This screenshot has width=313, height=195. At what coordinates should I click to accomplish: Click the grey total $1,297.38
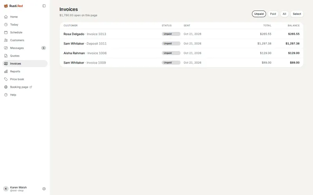pyautogui.click(x=264, y=44)
